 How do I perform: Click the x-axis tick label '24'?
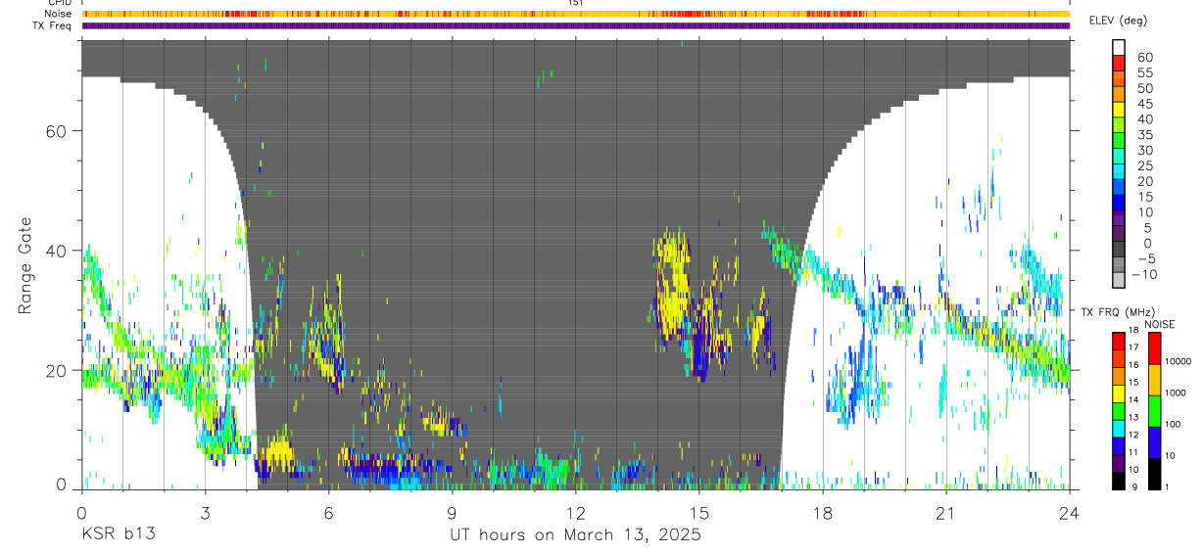point(1070,513)
